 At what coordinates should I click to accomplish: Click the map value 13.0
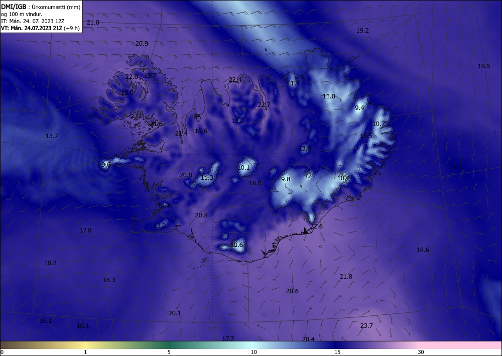(305, 149)
